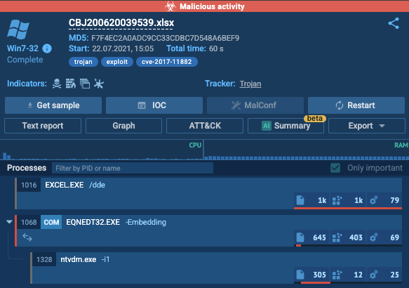This screenshot has height=288, width=409.
Task: Focus the Filter by PID or name field
Action: [x=133, y=168]
